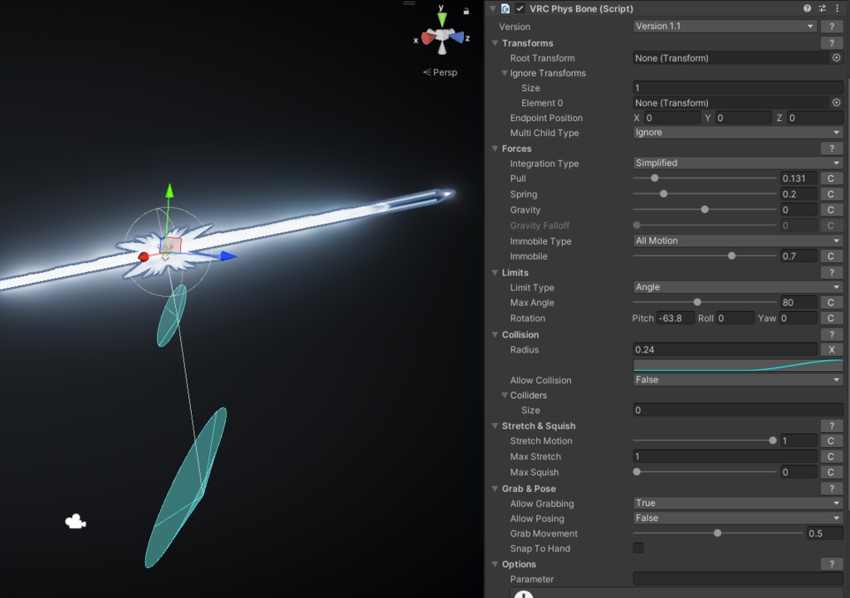Open Integration Type Simplified dropdown
Image resolution: width=850 pixels, height=598 pixels.
(x=738, y=163)
